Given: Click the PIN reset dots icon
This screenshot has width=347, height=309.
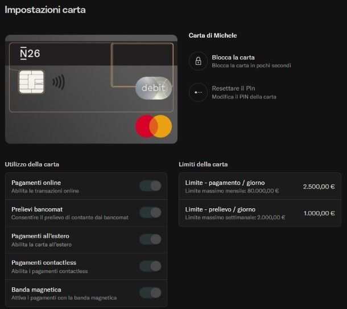Looking at the screenshot, I should click(x=199, y=92).
